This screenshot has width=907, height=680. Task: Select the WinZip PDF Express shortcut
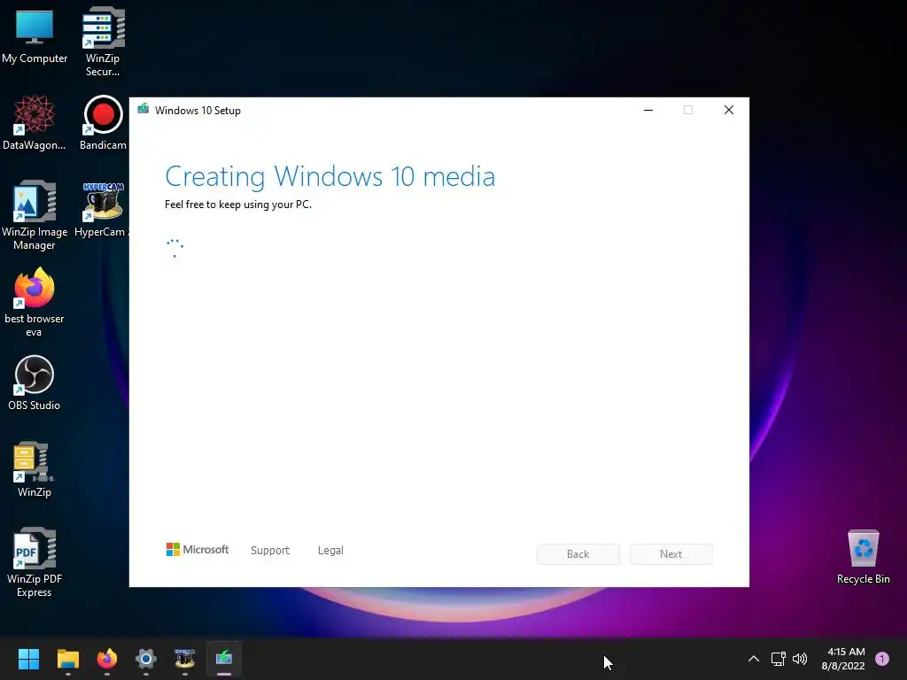(x=35, y=562)
